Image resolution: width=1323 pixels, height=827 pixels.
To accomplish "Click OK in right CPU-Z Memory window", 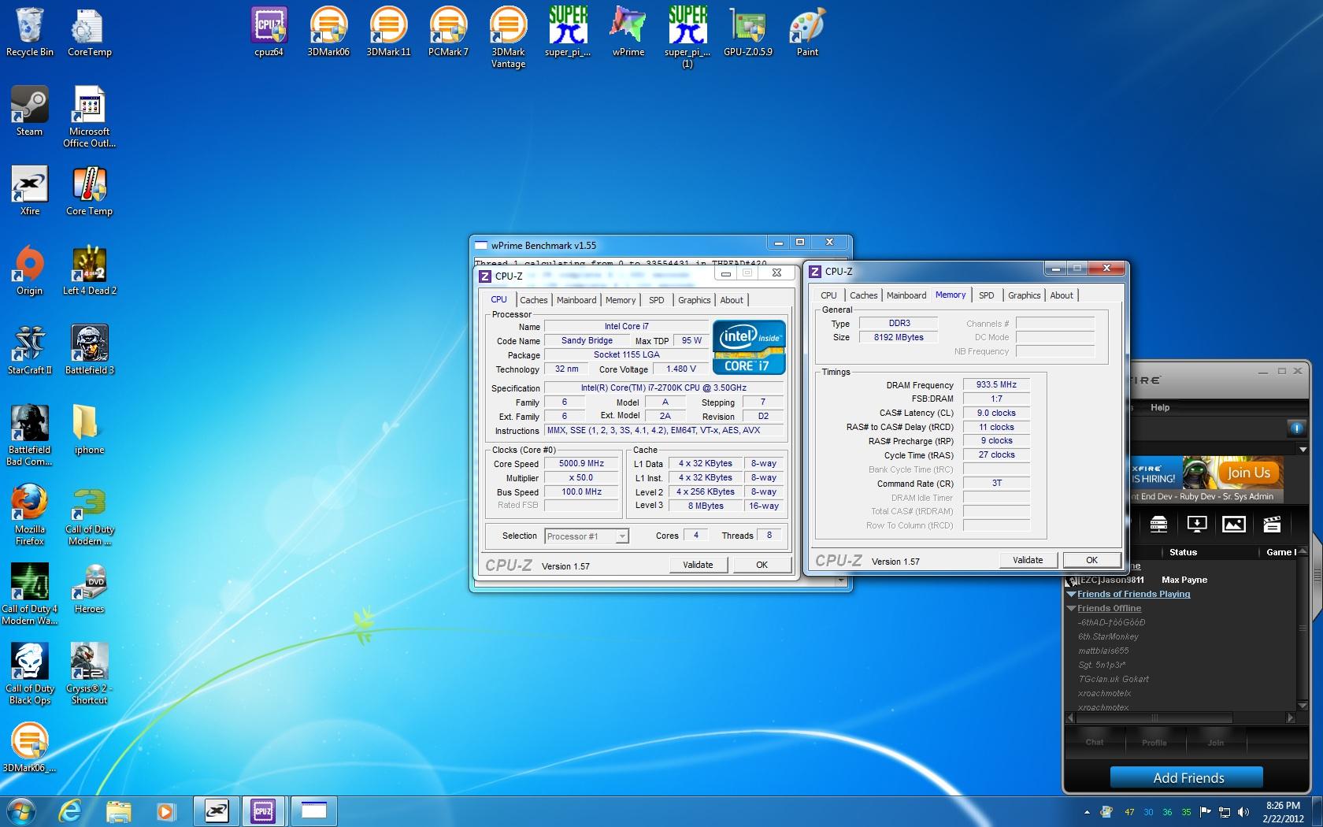I will [1091, 560].
